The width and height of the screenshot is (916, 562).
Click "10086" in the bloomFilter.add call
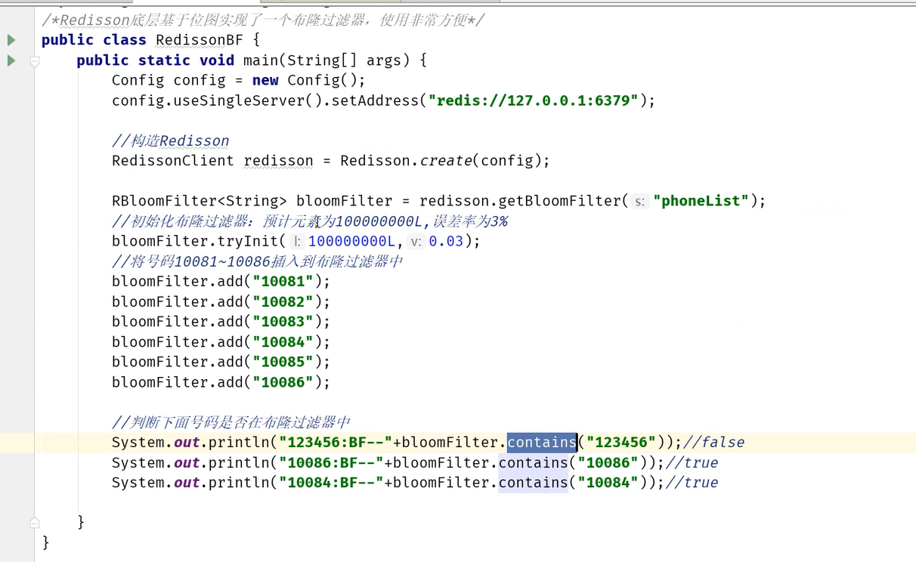pos(283,382)
